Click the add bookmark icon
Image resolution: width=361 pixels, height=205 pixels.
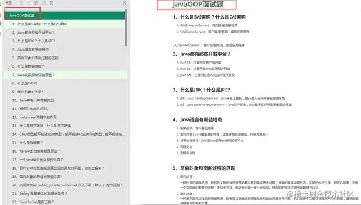tap(36, 3)
